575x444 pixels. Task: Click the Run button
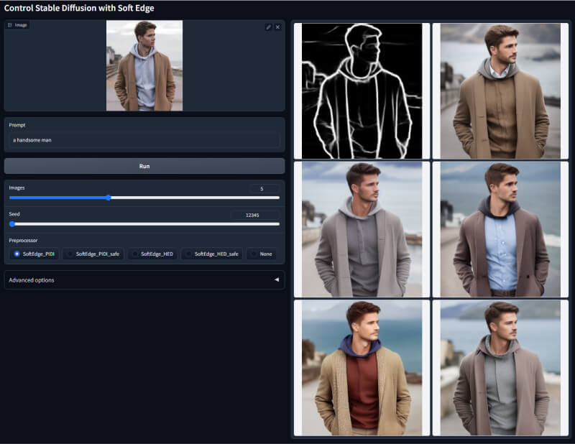coord(144,166)
